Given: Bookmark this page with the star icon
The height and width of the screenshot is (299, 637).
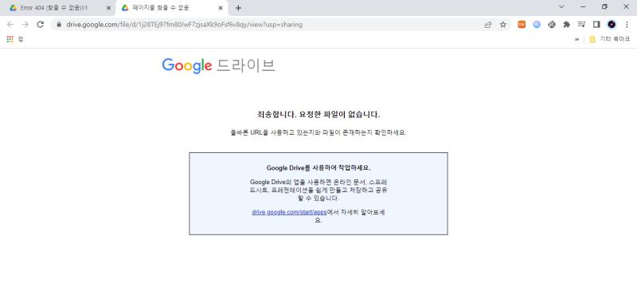Looking at the screenshot, I should click(x=503, y=25).
